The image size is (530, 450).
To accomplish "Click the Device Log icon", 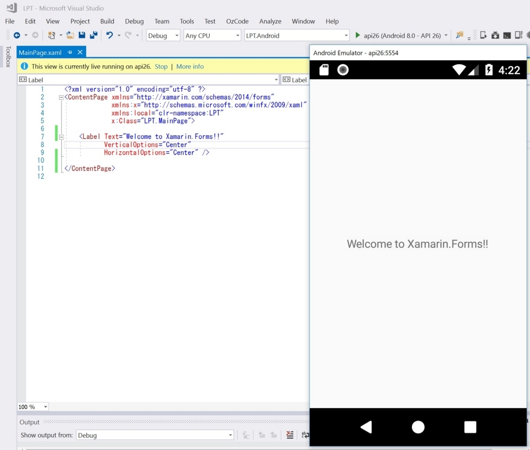I will [519, 35].
